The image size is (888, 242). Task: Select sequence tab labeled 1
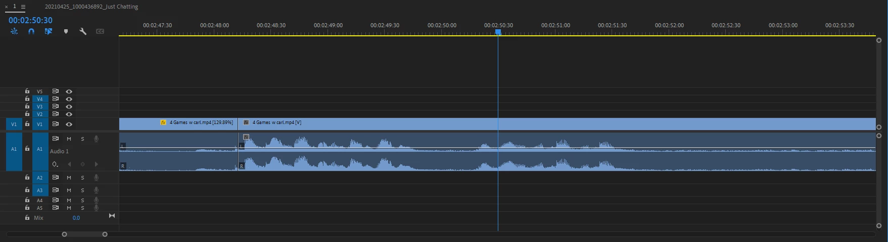point(15,7)
